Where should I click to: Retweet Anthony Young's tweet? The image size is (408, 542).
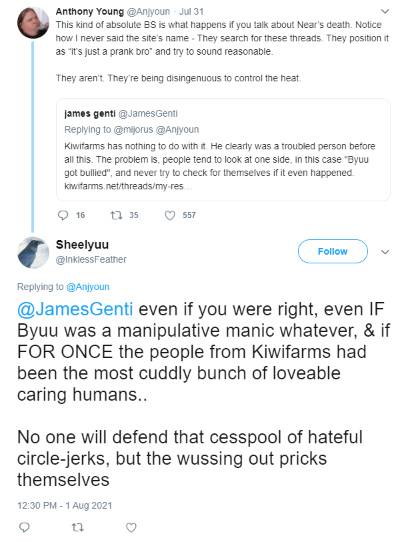click(116, 215)
